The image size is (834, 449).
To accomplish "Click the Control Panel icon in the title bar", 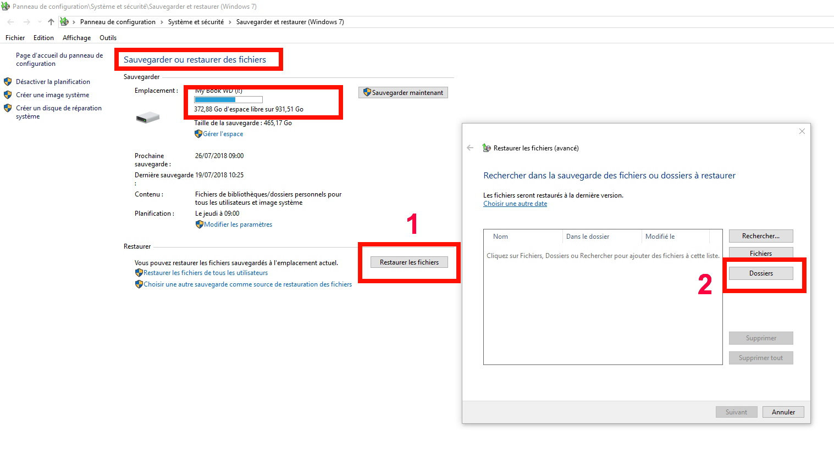I will (x=5, y=7).
